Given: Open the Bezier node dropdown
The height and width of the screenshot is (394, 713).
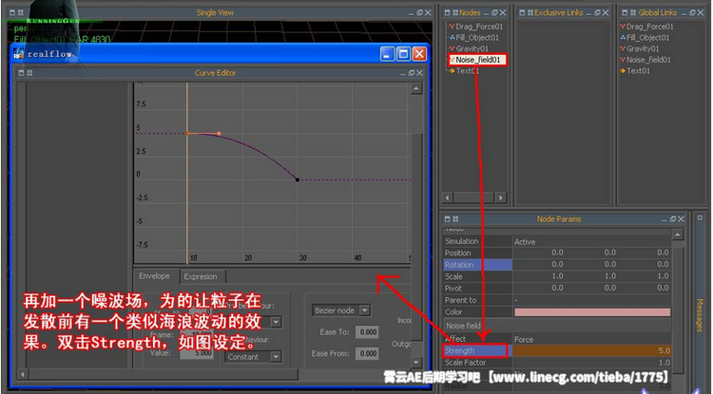Looking at the screenshot, I should click(x=365, y=310).
